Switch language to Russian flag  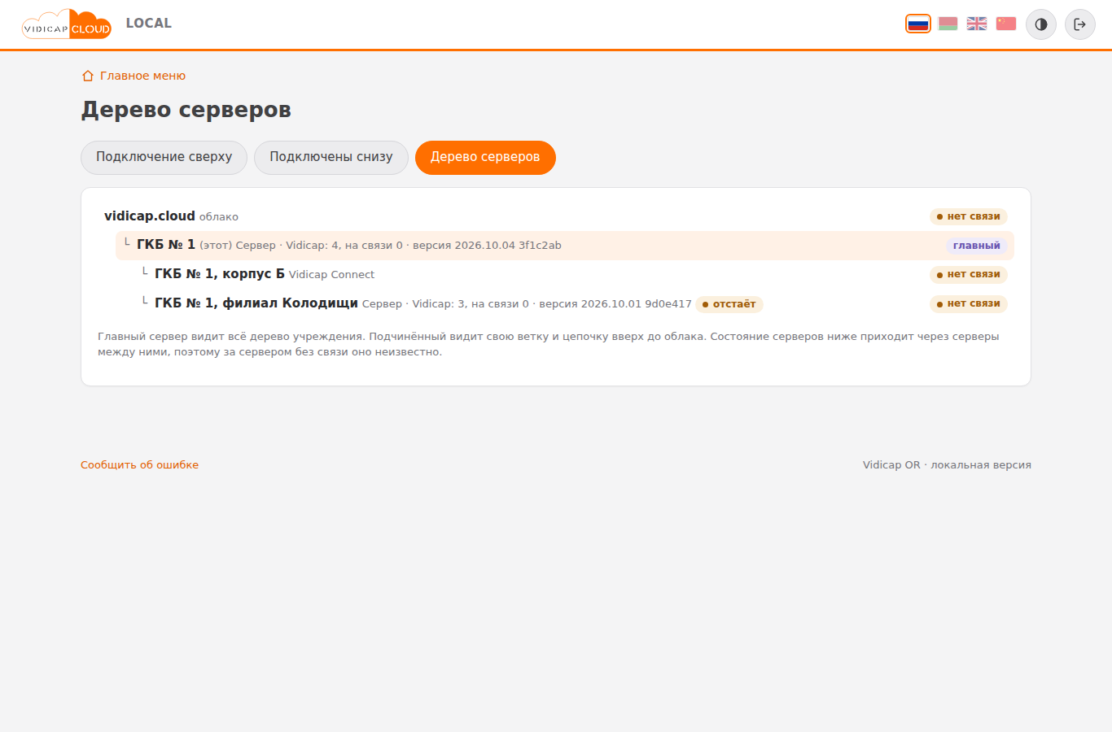918,24
